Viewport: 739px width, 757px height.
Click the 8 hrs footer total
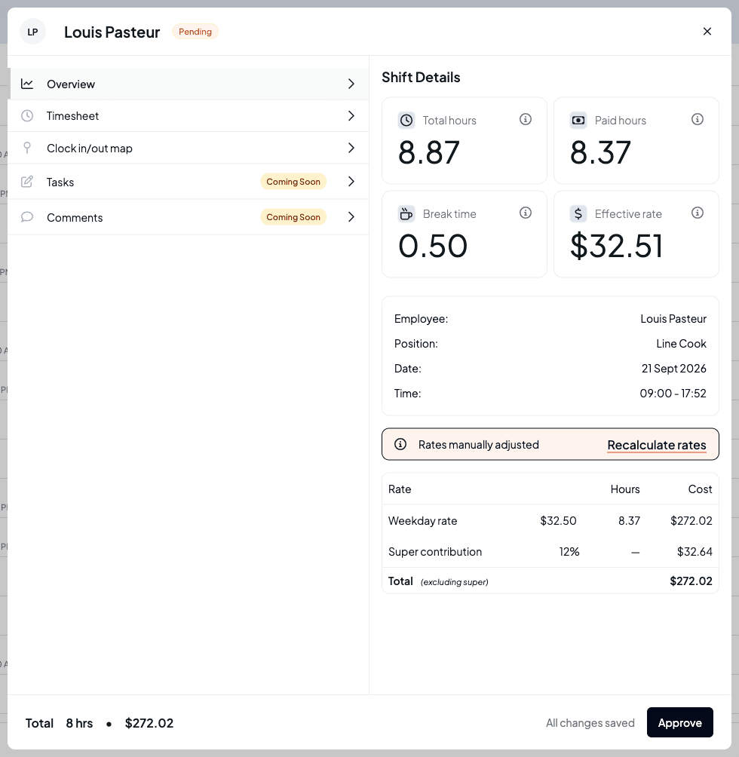click(x=79, y=723)
